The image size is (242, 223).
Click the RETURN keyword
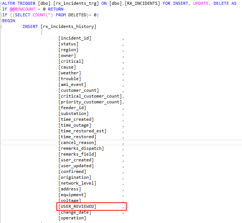point(56,9)
